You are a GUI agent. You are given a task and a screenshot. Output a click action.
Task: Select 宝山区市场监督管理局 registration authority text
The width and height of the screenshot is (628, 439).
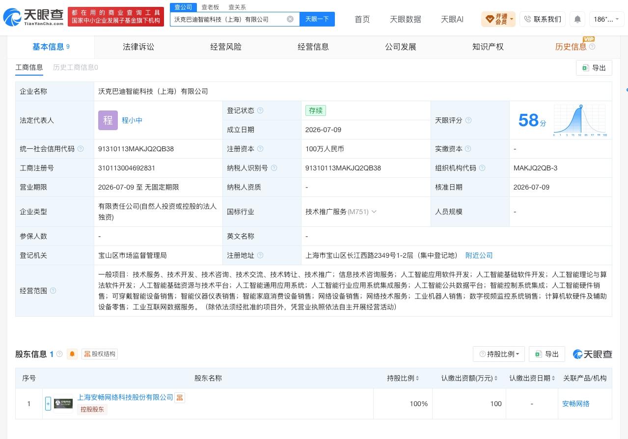(x=133, y=255)
